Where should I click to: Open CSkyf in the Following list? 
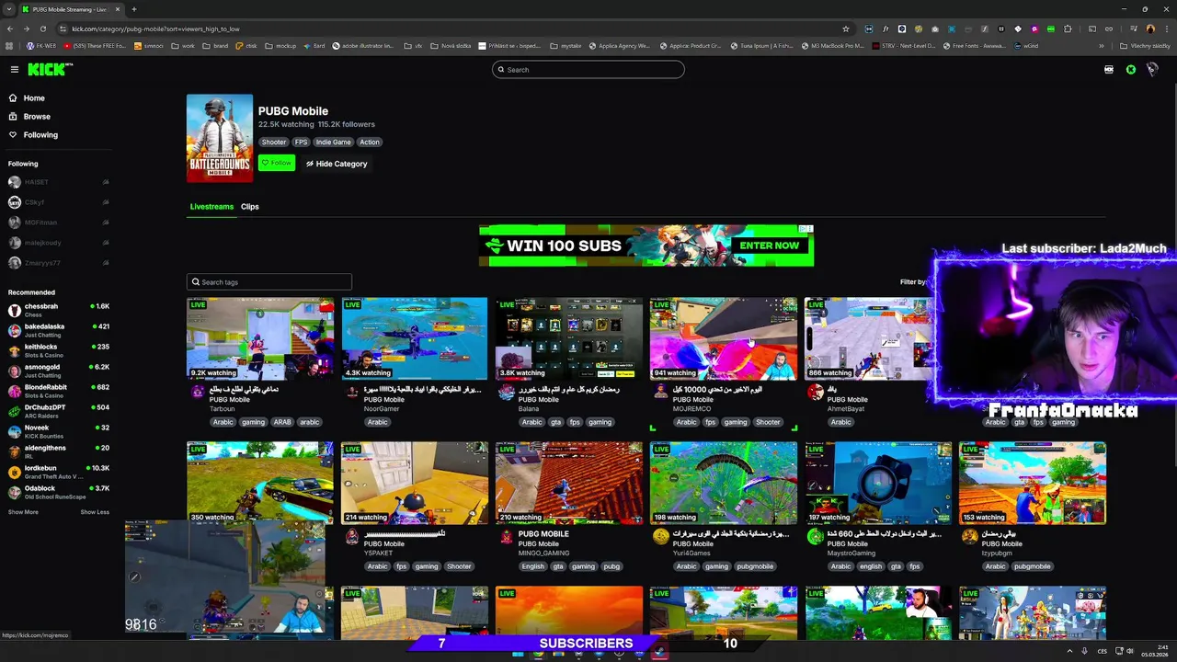(57, 202)
